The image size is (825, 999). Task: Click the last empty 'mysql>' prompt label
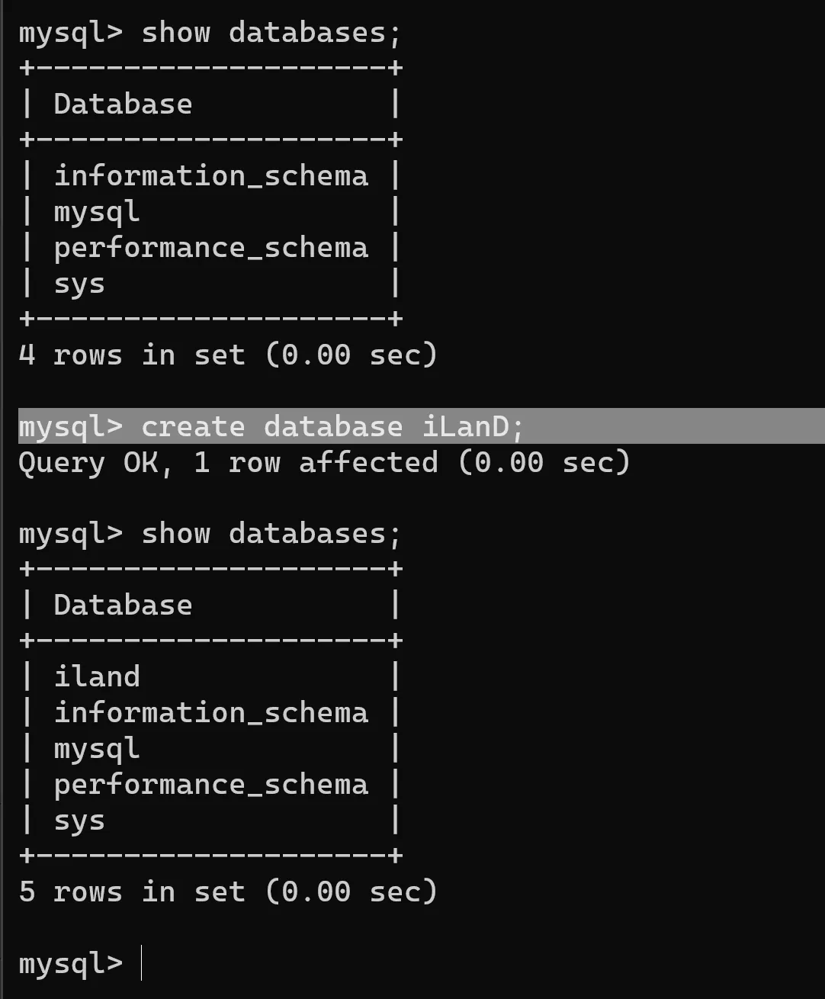pyautogui.click(x=70, y=963)
